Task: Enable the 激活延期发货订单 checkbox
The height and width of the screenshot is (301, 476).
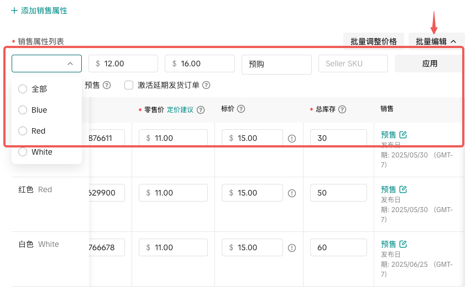Action: [129, 85]
